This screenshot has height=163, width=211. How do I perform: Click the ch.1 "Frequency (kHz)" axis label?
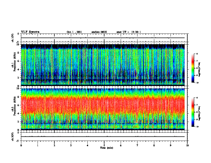(15, 62)
